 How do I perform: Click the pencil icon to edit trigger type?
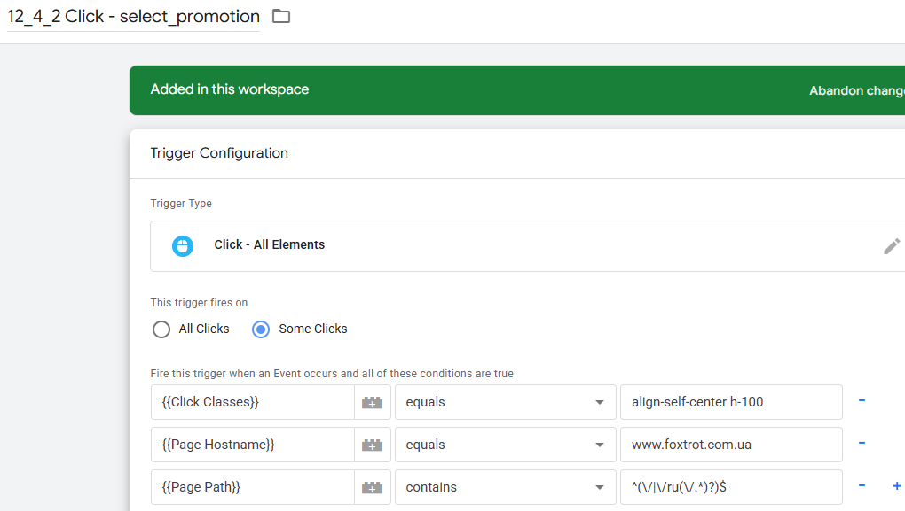(892, 246)
